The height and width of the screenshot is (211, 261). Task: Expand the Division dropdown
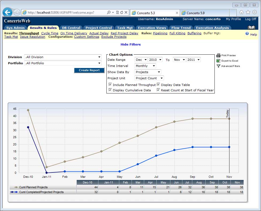(x=63, y=57)
